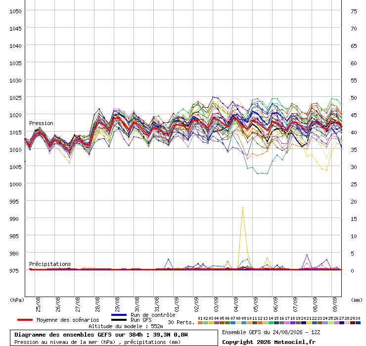Select perturbation 01 orange legend swatch

point(200,323)
